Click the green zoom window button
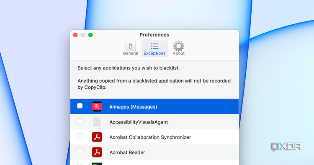Viewport: 314px width, 165px height. click(90, 35)
